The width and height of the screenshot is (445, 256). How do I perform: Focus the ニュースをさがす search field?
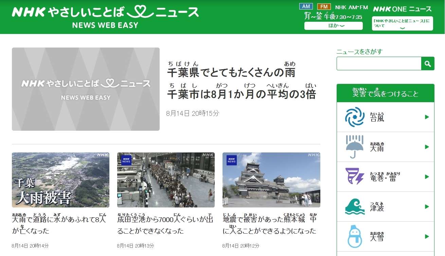[x=379, y=63]
